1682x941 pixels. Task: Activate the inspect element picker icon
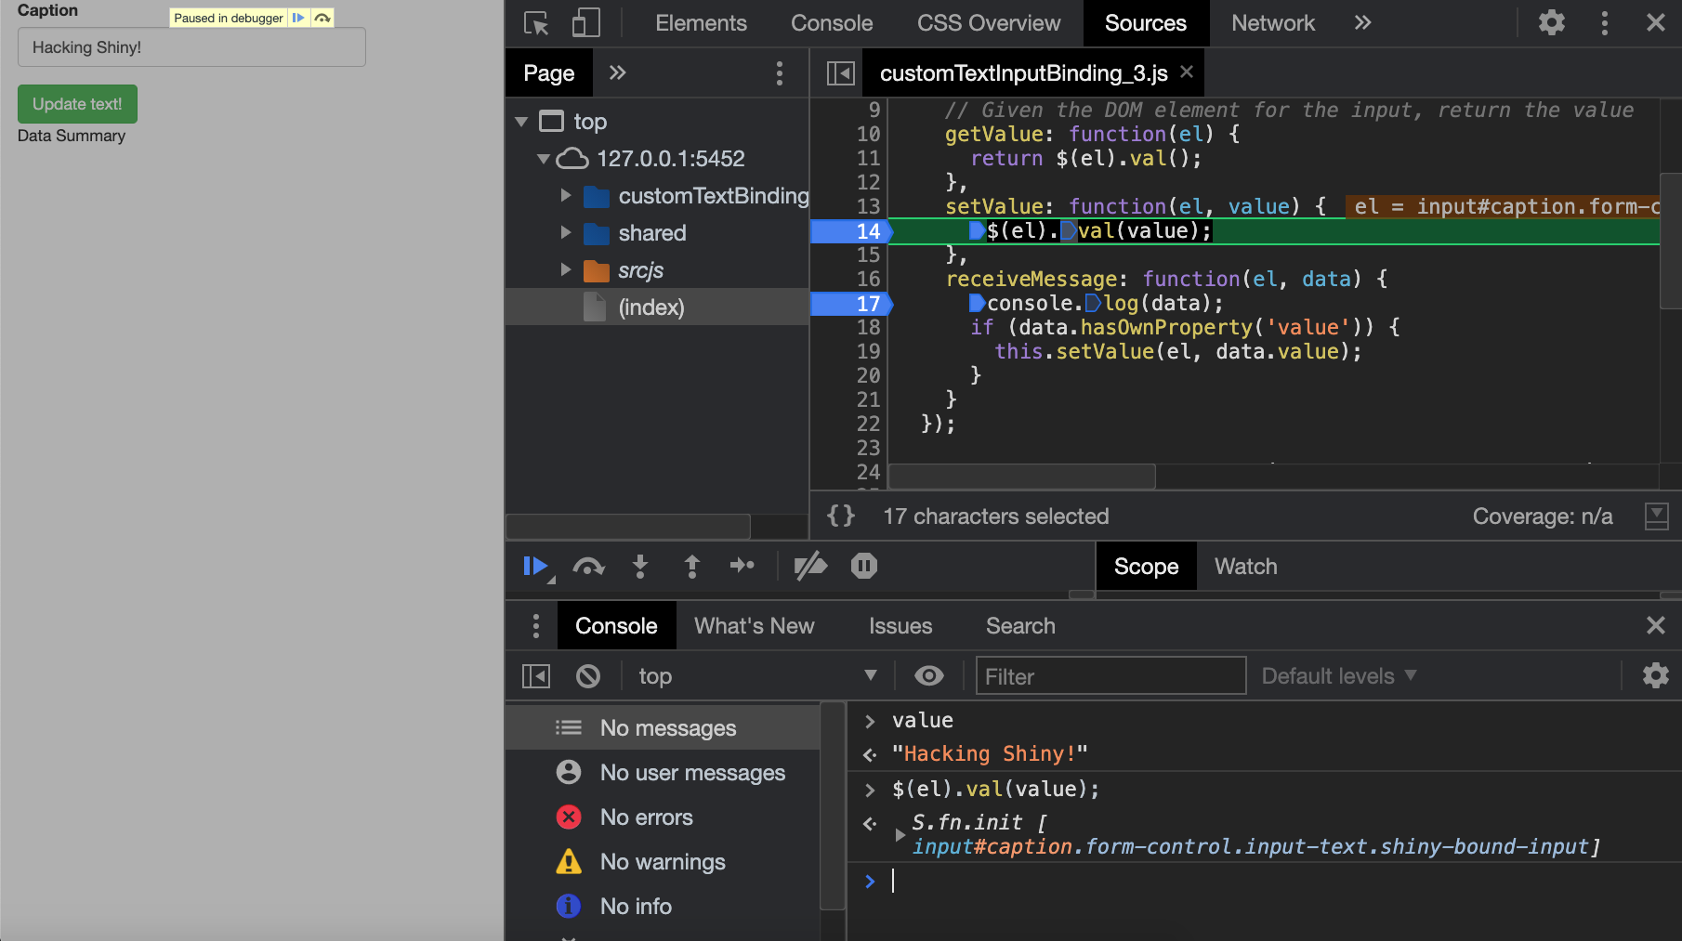click(x=536, y=23)
